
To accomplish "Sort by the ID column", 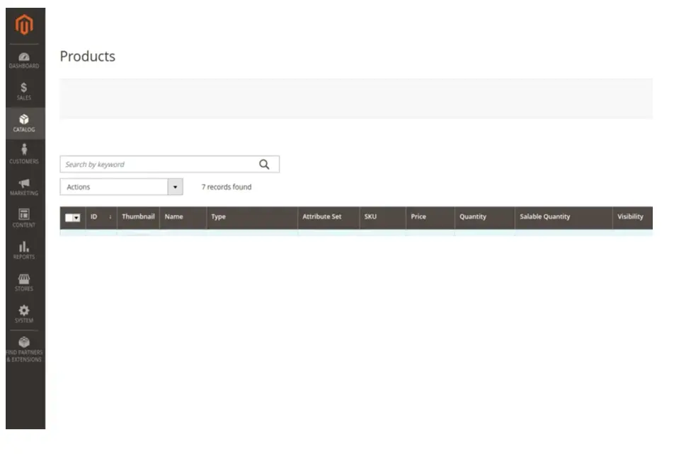I will click(101, 217).
